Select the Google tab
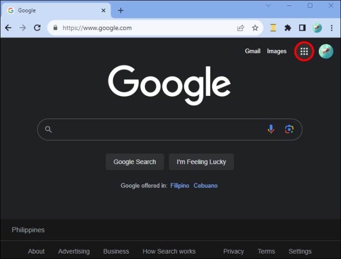Image resolution: width=341 pixels, height=259 pixels. (x=56, y=10)
